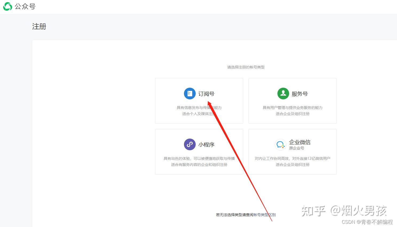The height and width of the screenshot is (227, 397).
Task: Click the blue 订阅号 document icon
Action: [190, 94]
